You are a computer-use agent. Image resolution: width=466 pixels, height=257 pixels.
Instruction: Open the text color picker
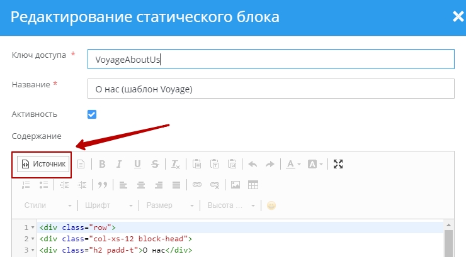click(x=293, y=164)
